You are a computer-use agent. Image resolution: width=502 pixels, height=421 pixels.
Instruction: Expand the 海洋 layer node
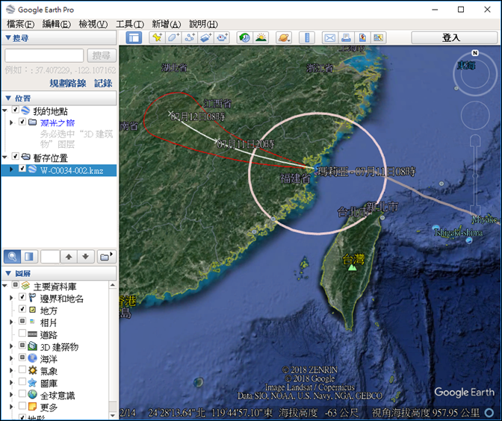[x=11, y=358]
